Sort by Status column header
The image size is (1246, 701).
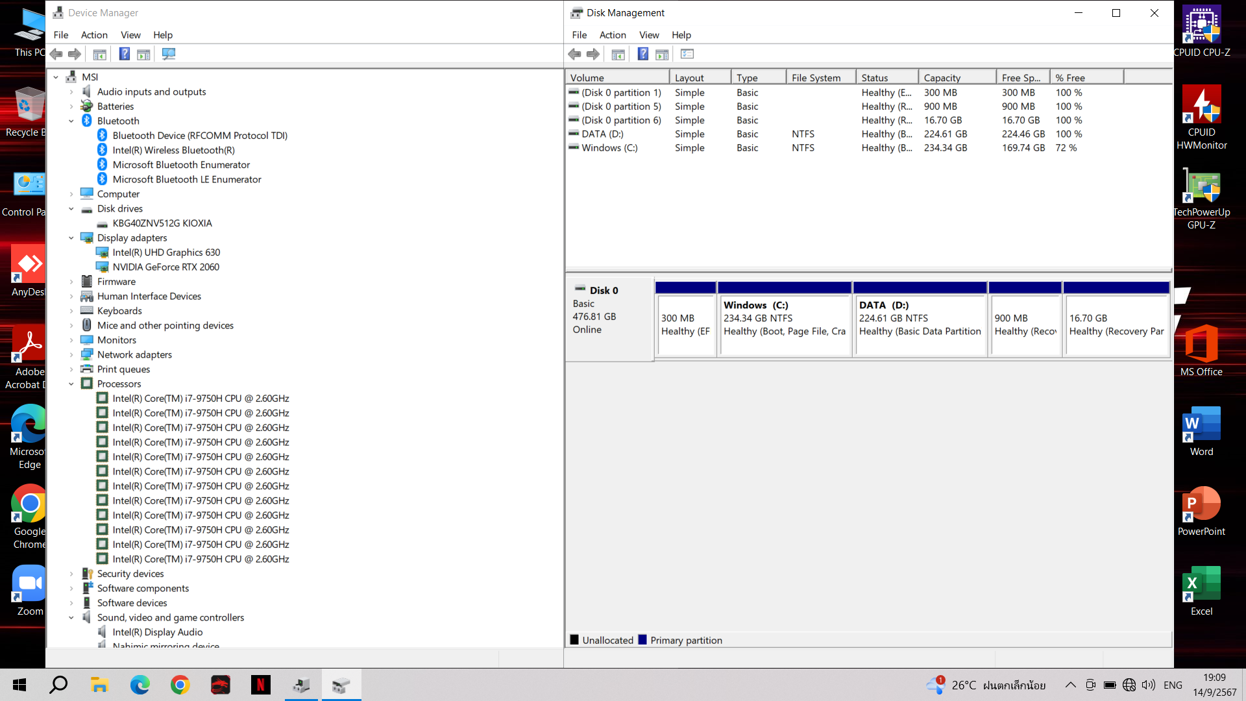click(887, 78)
